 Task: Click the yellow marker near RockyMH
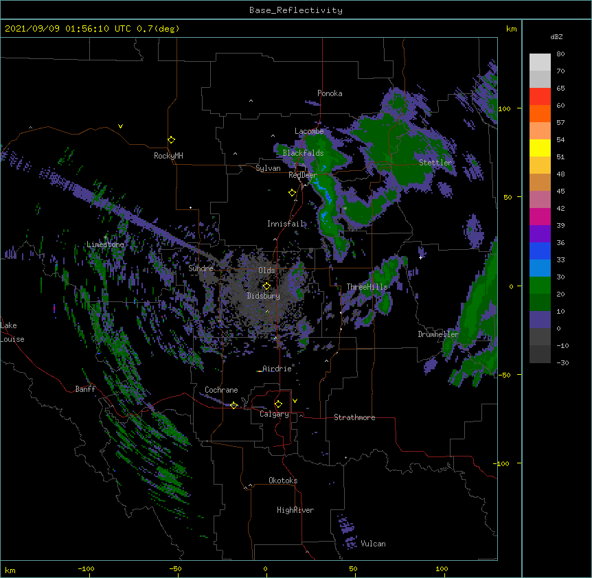(x=171, y=140)
